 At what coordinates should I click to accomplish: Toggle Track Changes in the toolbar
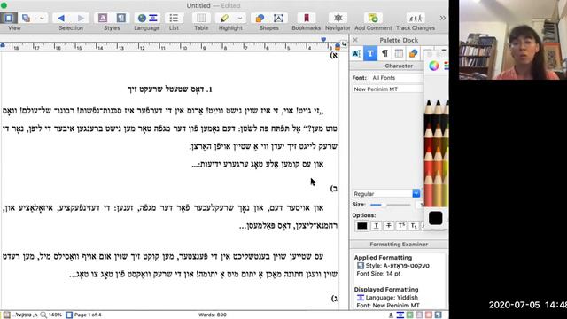416,18
